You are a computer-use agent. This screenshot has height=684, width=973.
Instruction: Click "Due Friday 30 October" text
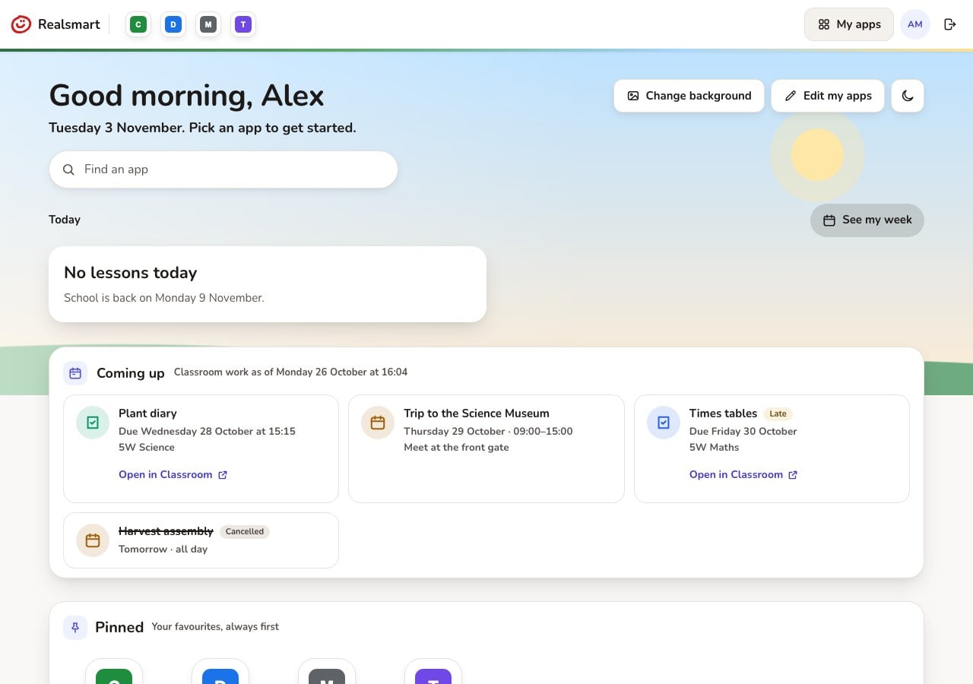(x=743, y=431)
